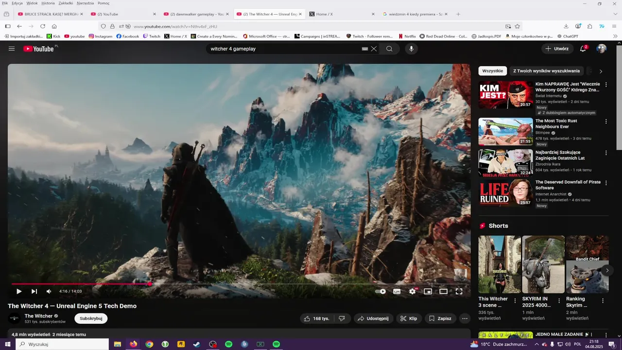Switch to wiedzmin 4 kiedy premiera tab
Viewport: 622px width, 350px height.
point(415,14)
